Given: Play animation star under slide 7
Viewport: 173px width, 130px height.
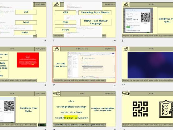Looking at the screenshot, I should coord(115,41).
